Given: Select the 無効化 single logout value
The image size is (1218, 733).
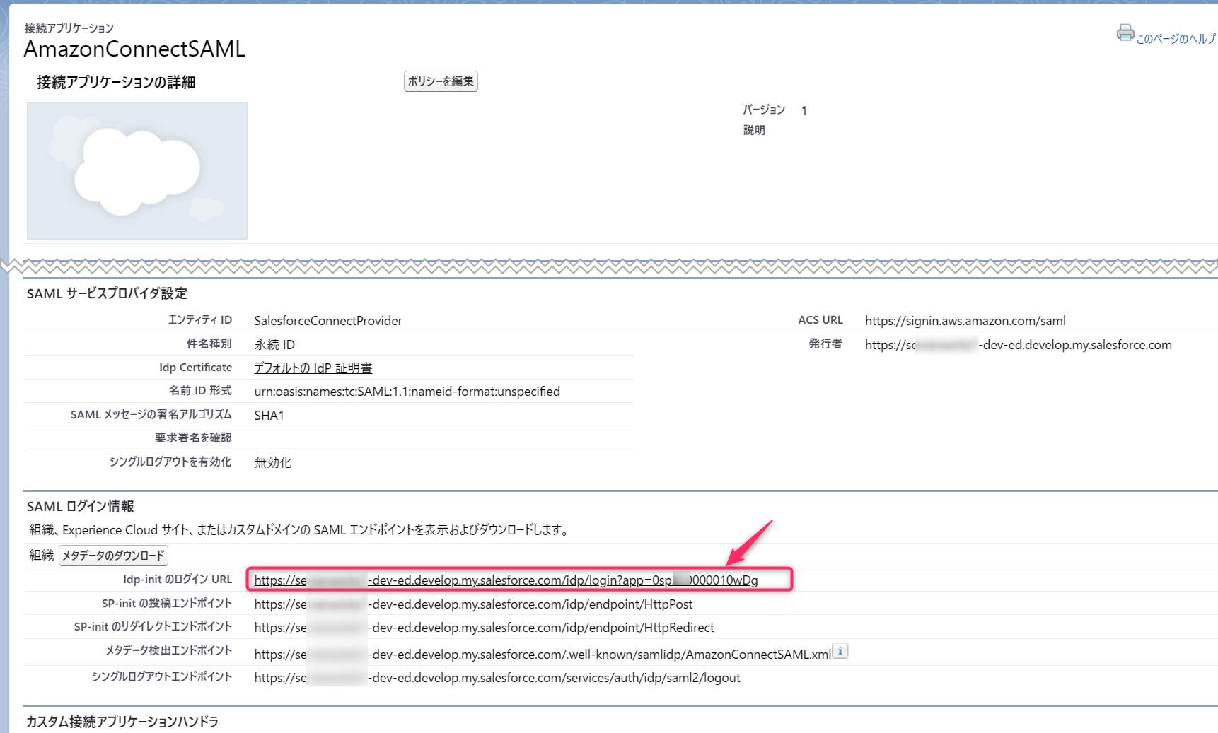Looking at the screenshot, I should pyautogui.click(x=273, y=462).
